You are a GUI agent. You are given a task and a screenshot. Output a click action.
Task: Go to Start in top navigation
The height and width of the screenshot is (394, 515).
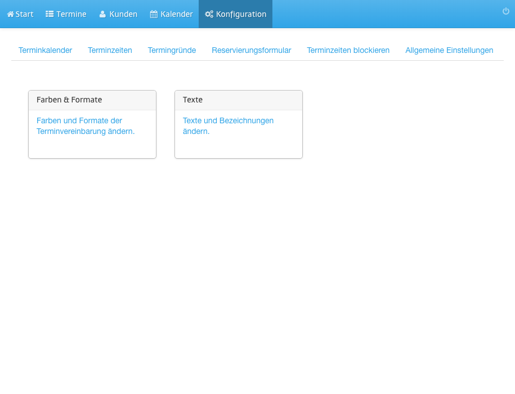[x=20, y=14]
